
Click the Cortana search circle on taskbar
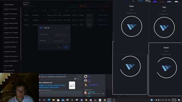click(x=40, y=100)
